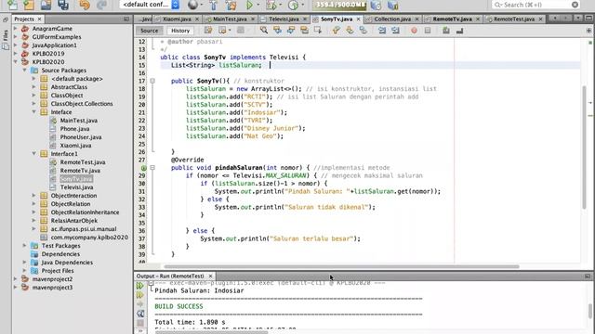Image resolution: width=595 pixels, height=334 pixels.
Task: Click the Last Edit location icon
Action: (x=208, y=31)
